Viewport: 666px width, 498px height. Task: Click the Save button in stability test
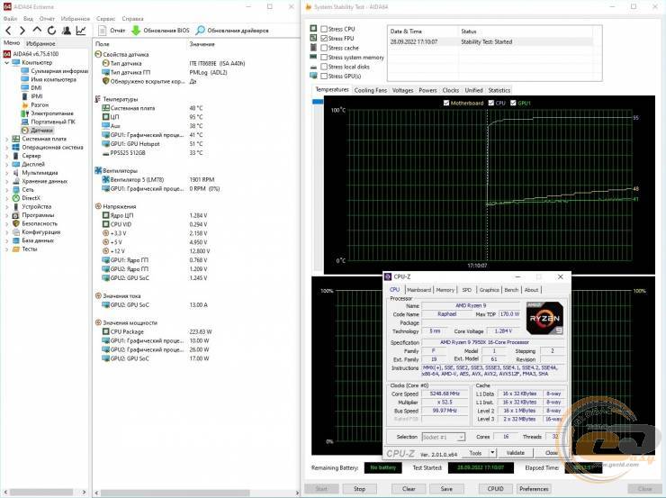pyautogui.click(x=446, y=489)
